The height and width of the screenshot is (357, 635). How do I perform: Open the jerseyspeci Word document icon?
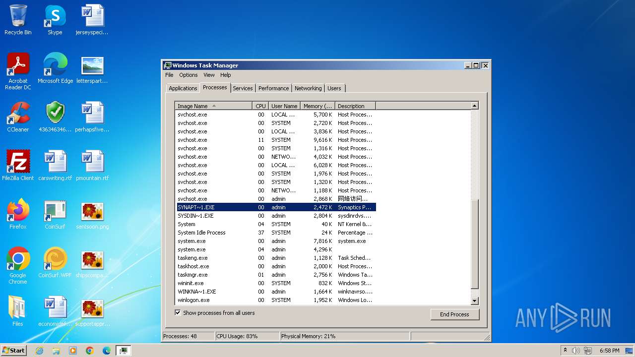(x=92, y=20)
